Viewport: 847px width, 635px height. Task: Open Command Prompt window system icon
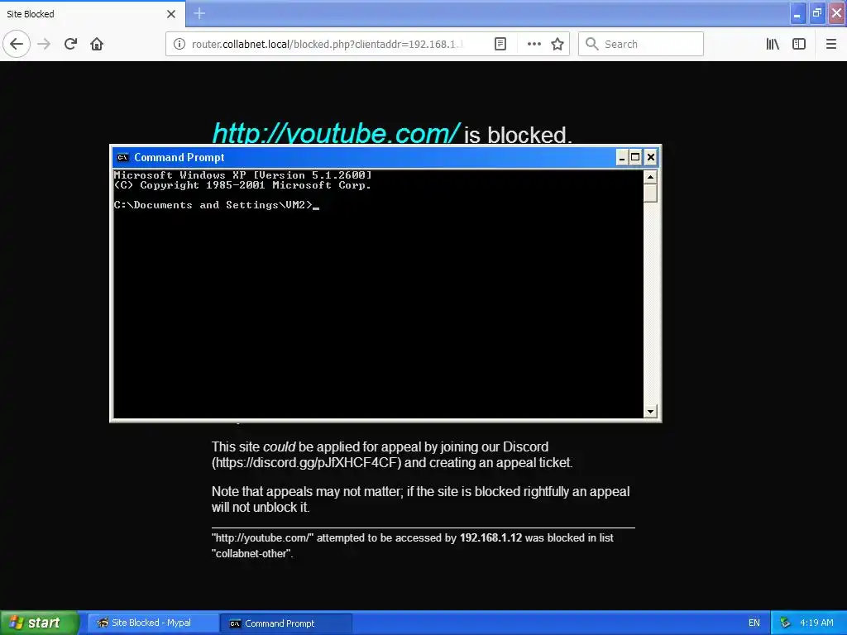pyautogui.click(x=122, y=157)
